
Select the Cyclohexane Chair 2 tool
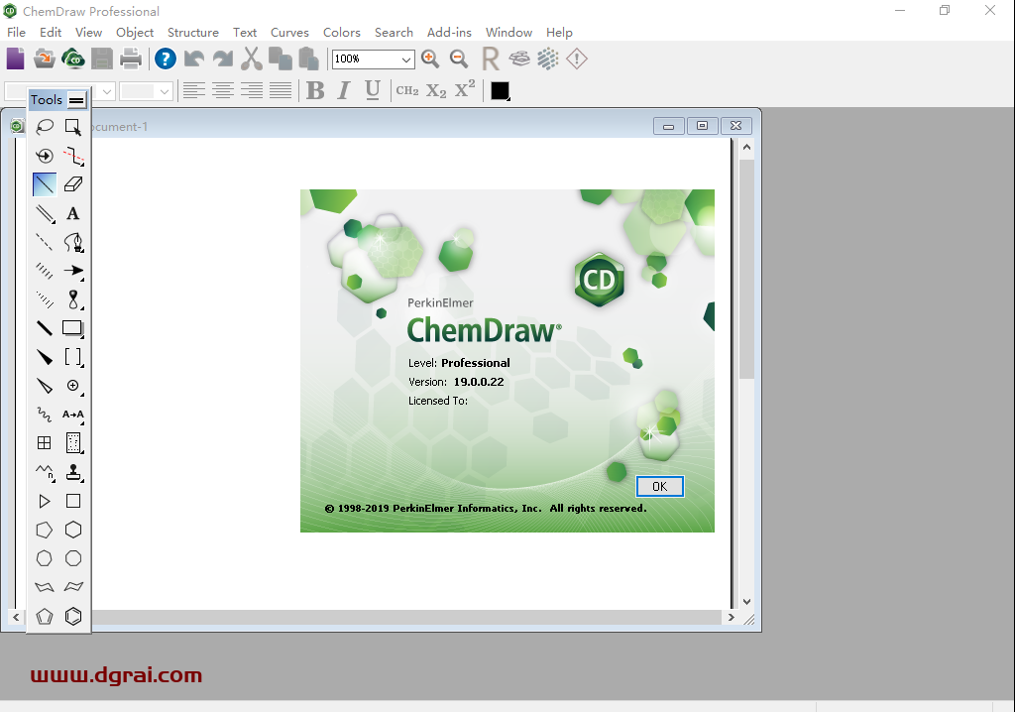[73, 587]
